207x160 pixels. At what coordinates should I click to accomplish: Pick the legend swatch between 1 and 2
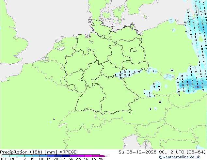click(x=21, y=156)
